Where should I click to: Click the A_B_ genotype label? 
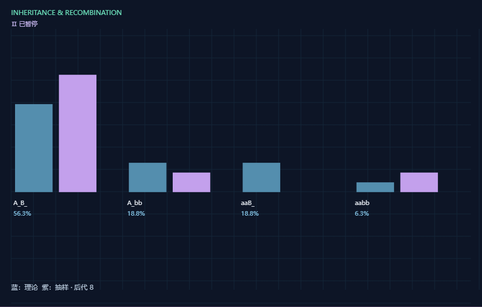(x=20, y=203)
